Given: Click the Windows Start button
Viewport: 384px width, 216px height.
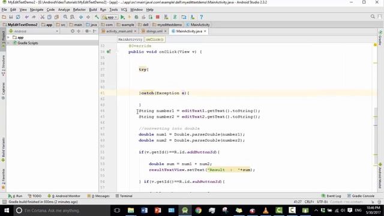Looking at the screenshot, I should pyautogui.click(x=7, y=211).
